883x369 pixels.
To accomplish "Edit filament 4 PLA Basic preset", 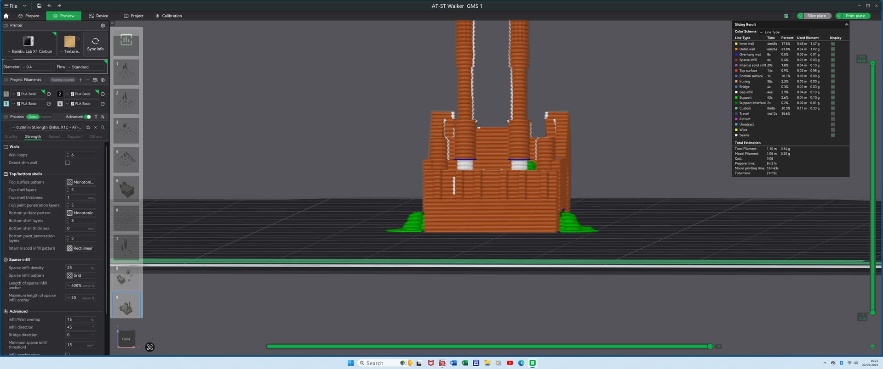I will pyautogui.click(x=103, y=104).
